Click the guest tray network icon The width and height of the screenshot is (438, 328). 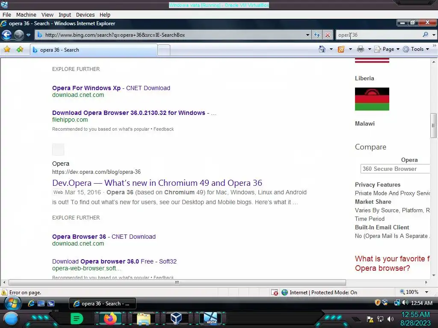pyautogui.click(x=397, y=302)
